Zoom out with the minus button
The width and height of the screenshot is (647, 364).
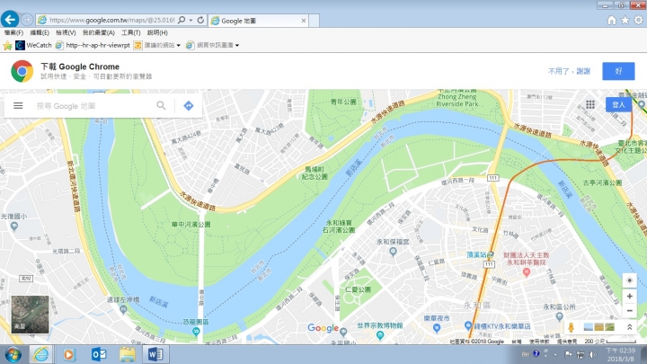click(629, 311)
